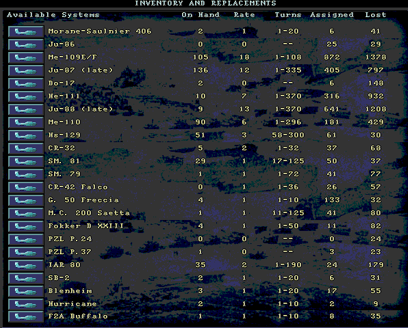
Task: Select the Ju-88 (late) name text
Action: (x=81, y=109)
